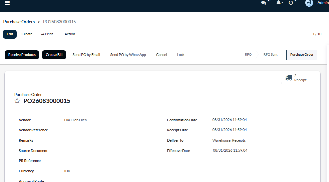329x182 pixels.
Task: Click the Receive Products button
Action: 22,55
